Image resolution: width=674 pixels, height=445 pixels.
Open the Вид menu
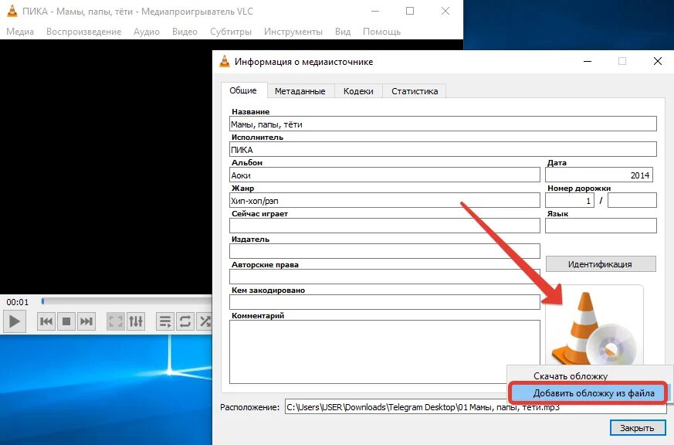(x=343, y=32)
